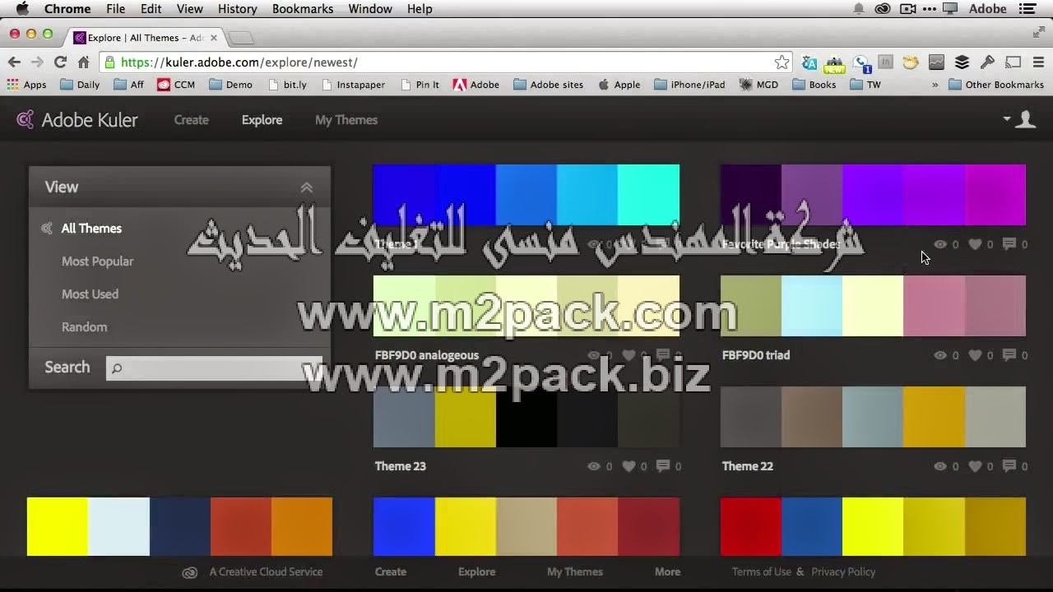Open the Adobe sites bookmark folder
Screen dimensions: 1053x592
[x=548, y=85]
